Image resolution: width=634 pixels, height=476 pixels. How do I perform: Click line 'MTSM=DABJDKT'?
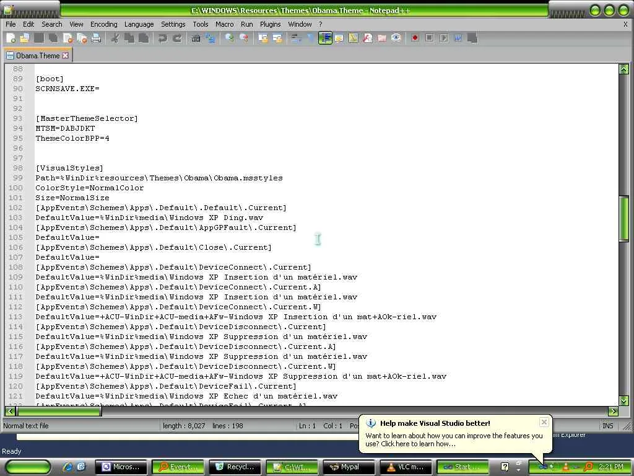(65, 128)
